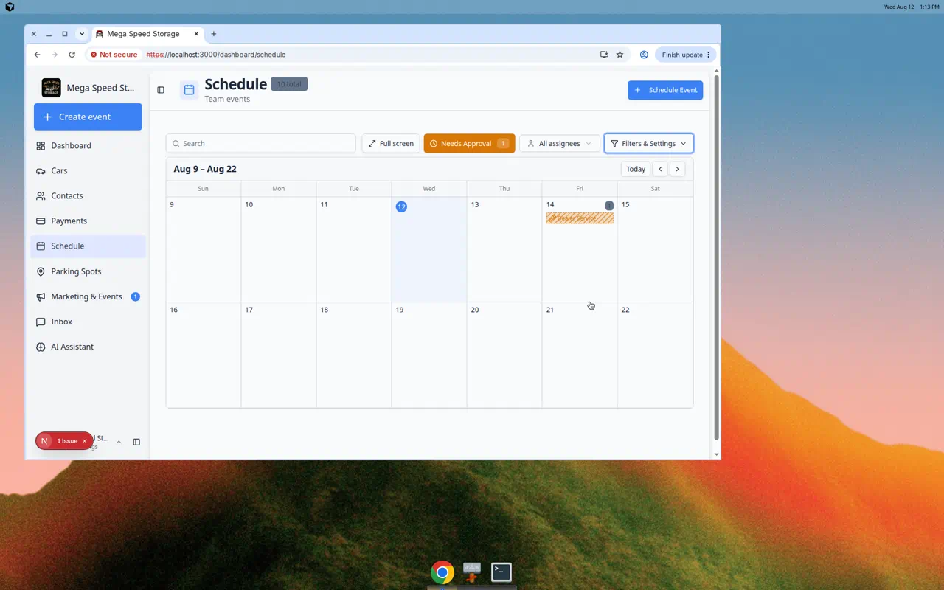The height and width of the screenshot is (590, 944).
Task: Open the middle dock application icon
Action: click(x=472, y=572)
